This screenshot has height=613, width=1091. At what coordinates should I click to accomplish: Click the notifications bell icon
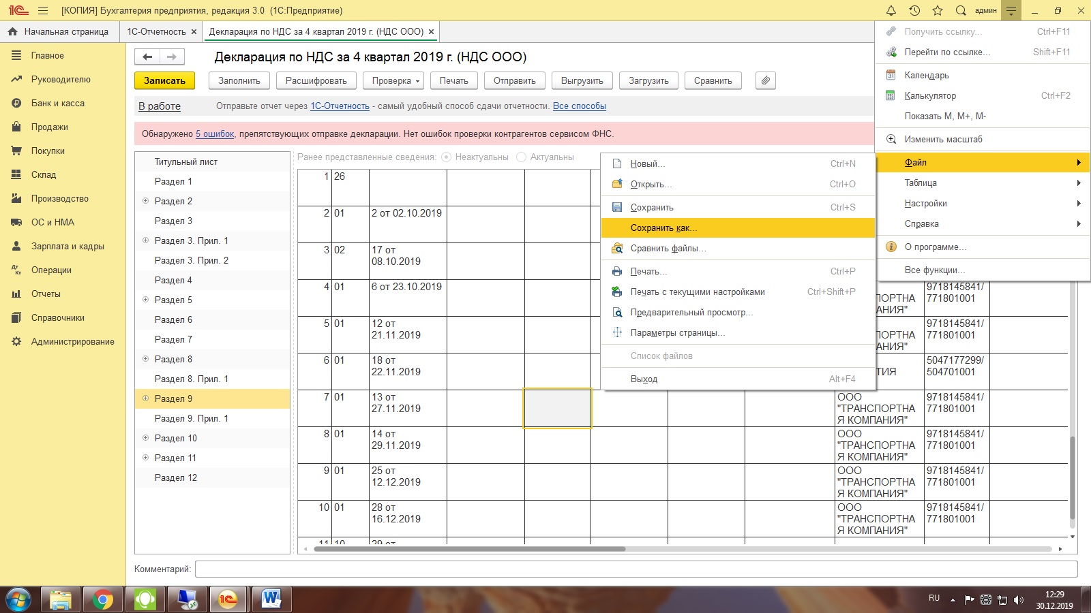pos(891,10)
